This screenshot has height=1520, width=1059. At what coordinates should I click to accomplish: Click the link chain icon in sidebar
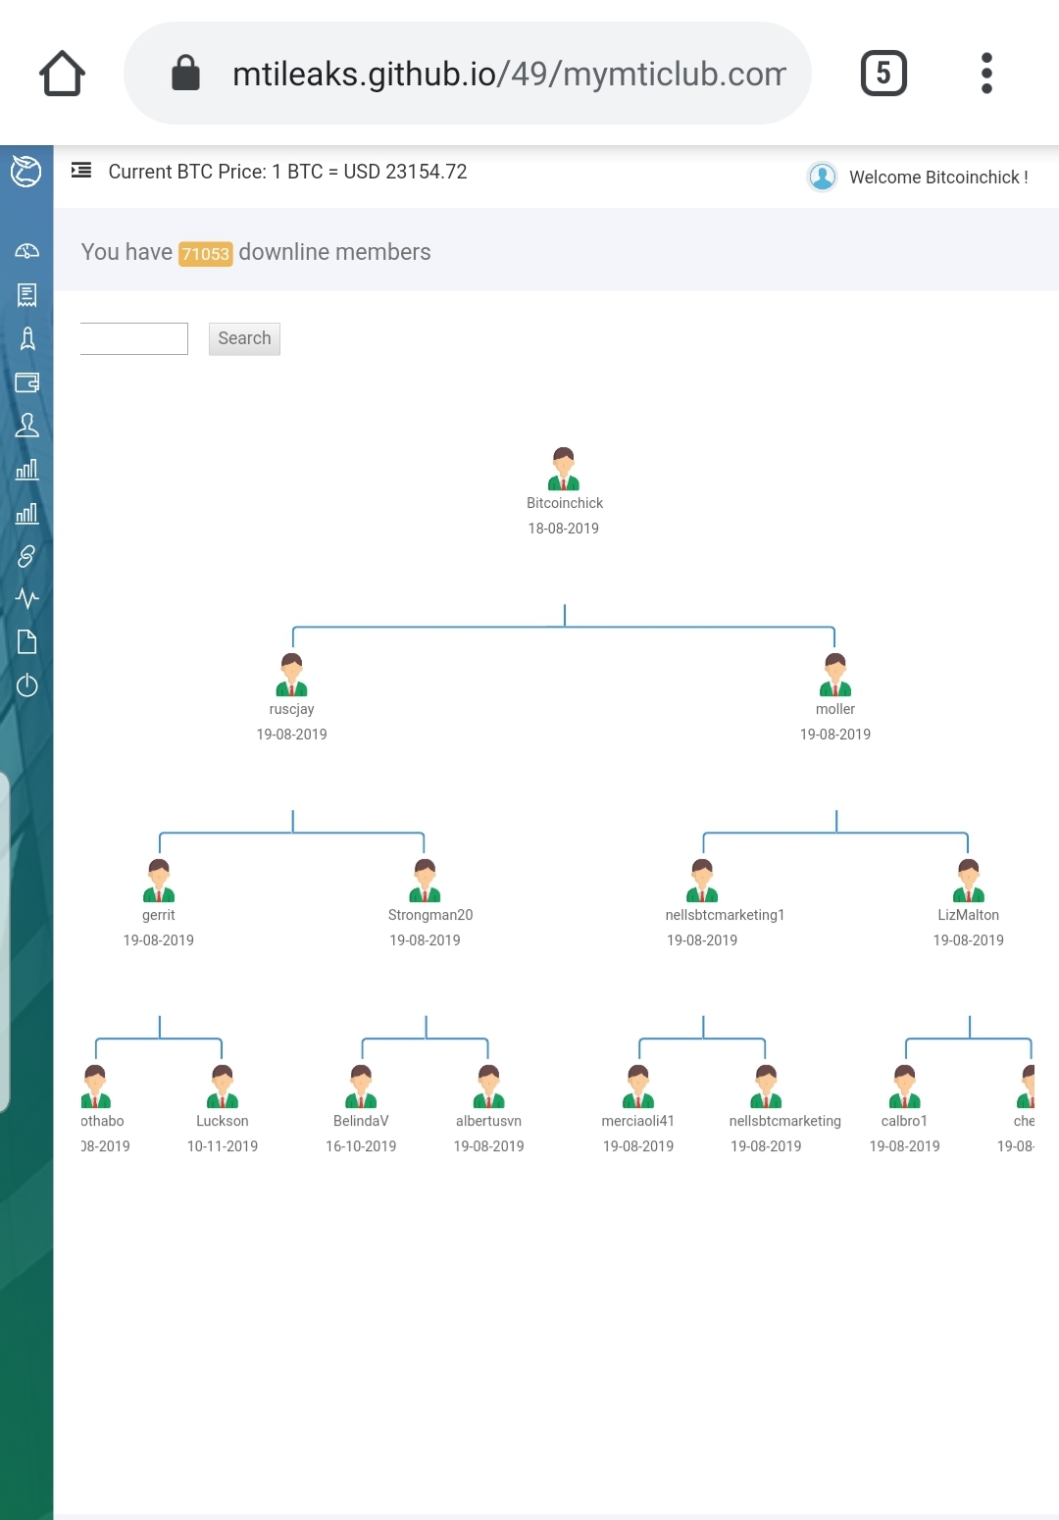[x=26, y=556]
